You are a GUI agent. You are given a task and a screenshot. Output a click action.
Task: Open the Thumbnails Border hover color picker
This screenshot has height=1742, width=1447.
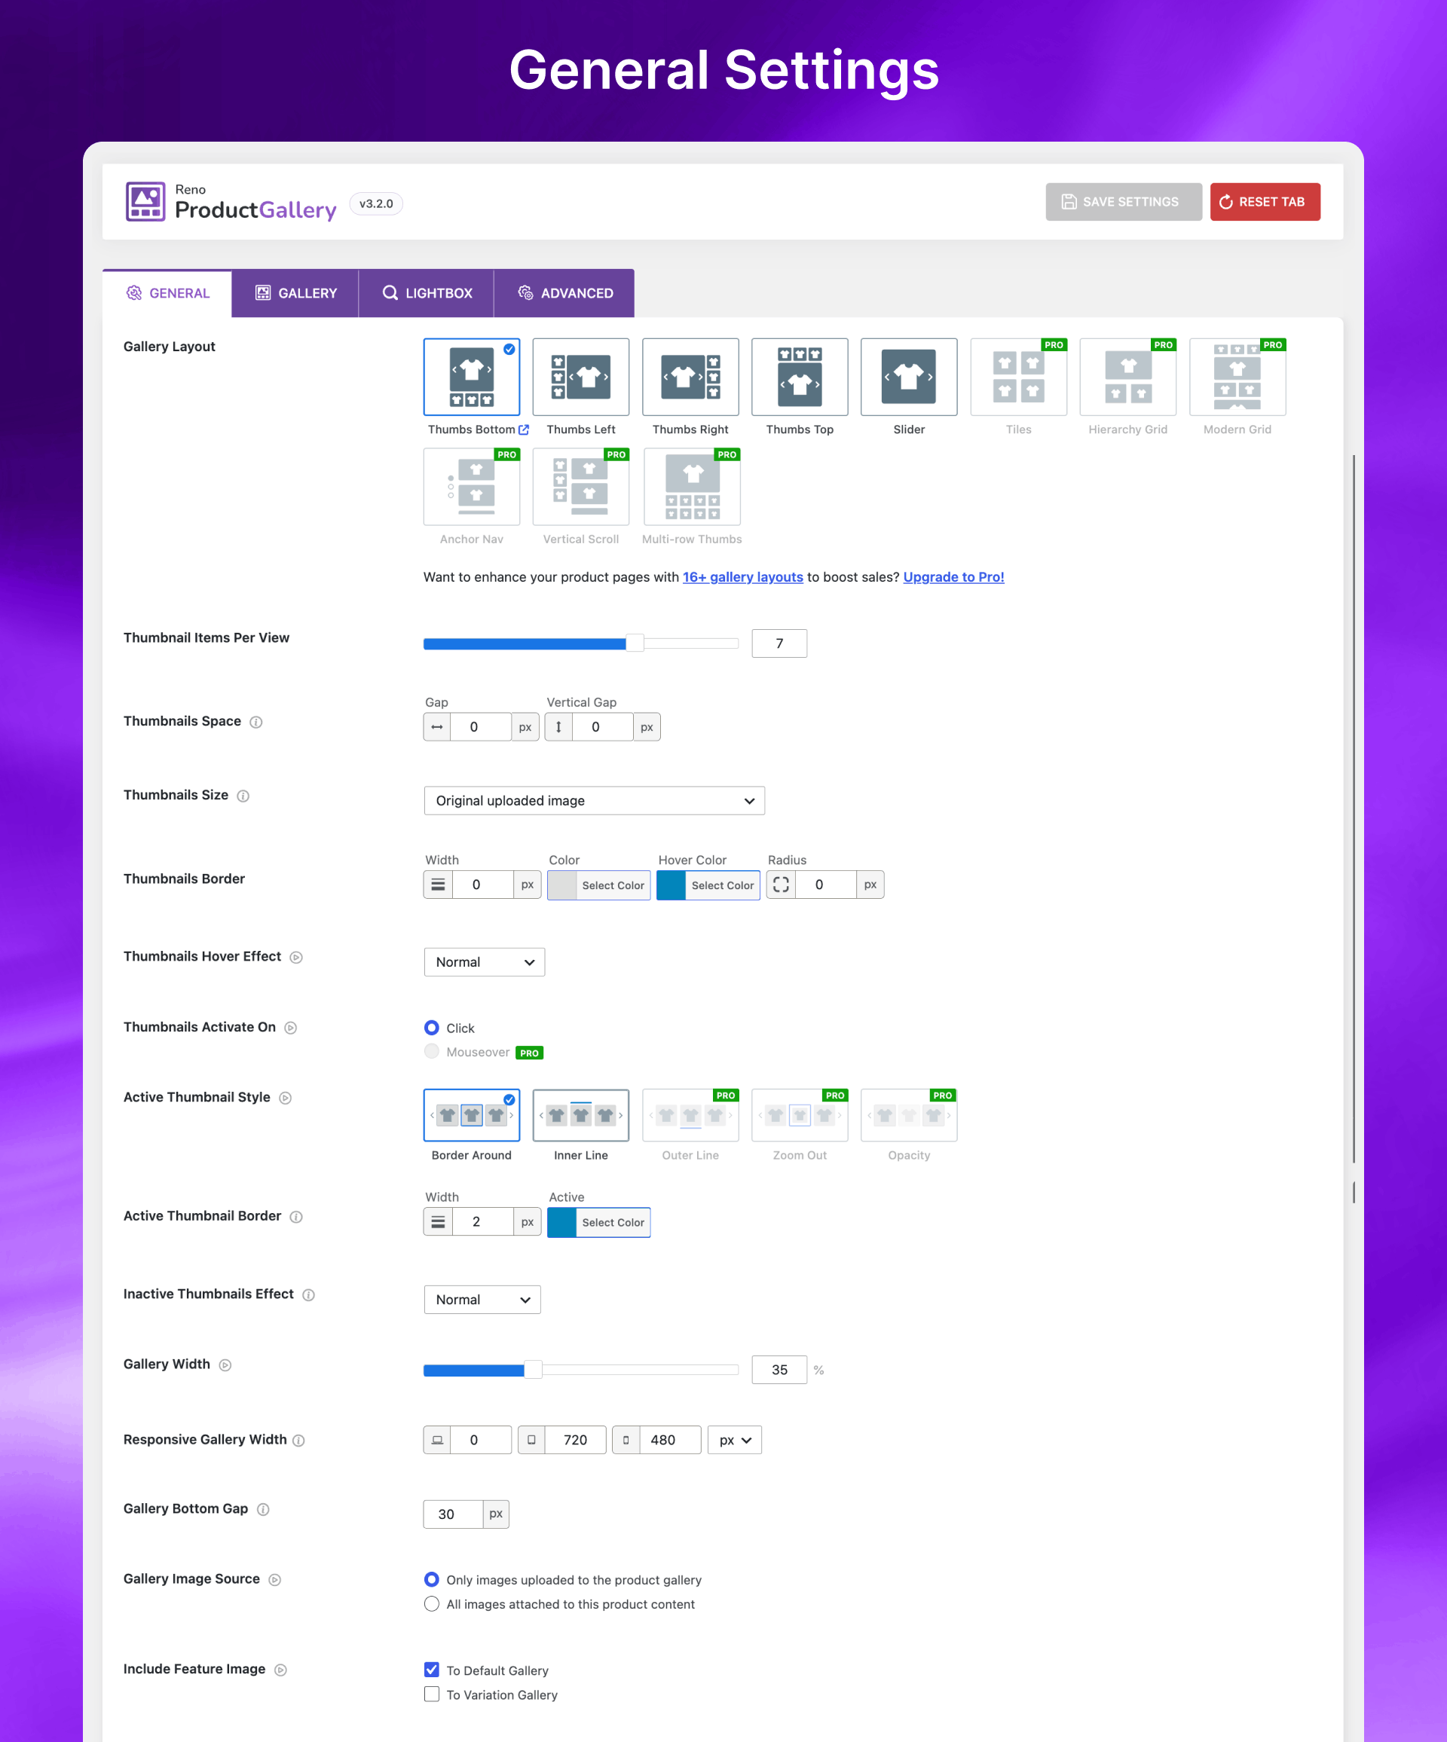(x=708, y=885)
